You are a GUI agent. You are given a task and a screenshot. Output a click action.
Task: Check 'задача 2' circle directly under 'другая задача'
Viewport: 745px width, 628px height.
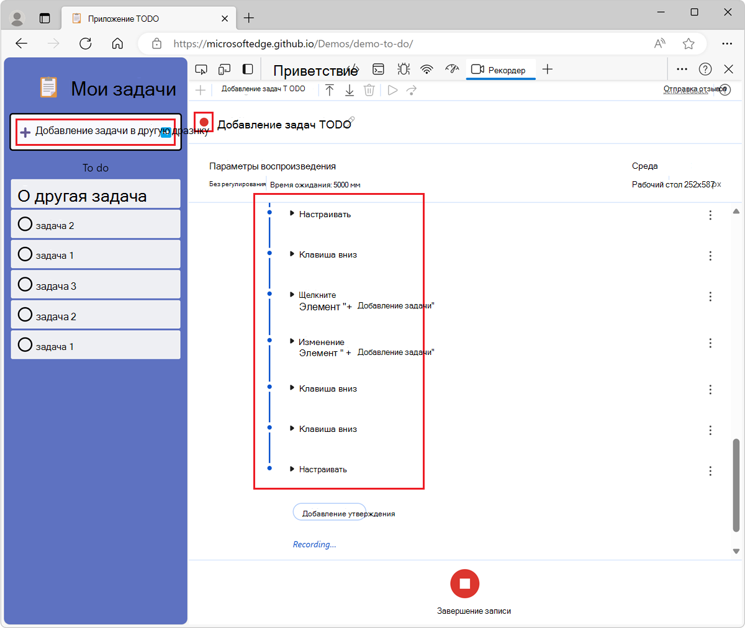click(25, 224)
